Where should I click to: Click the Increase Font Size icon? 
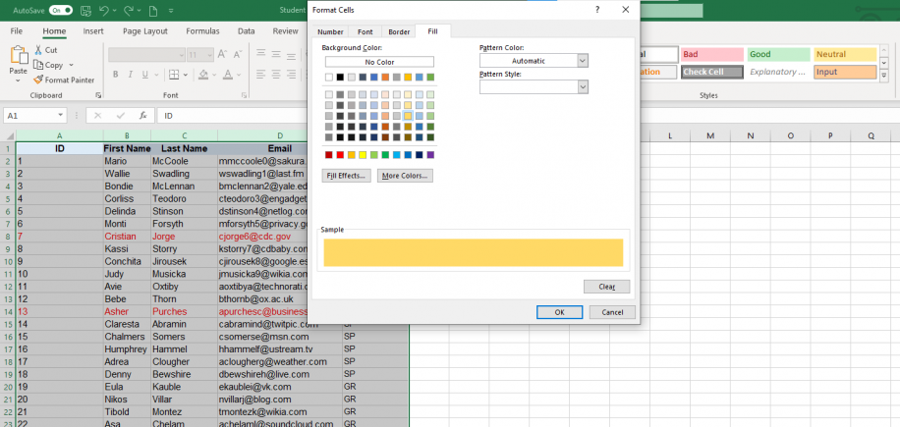coord(224,55)
